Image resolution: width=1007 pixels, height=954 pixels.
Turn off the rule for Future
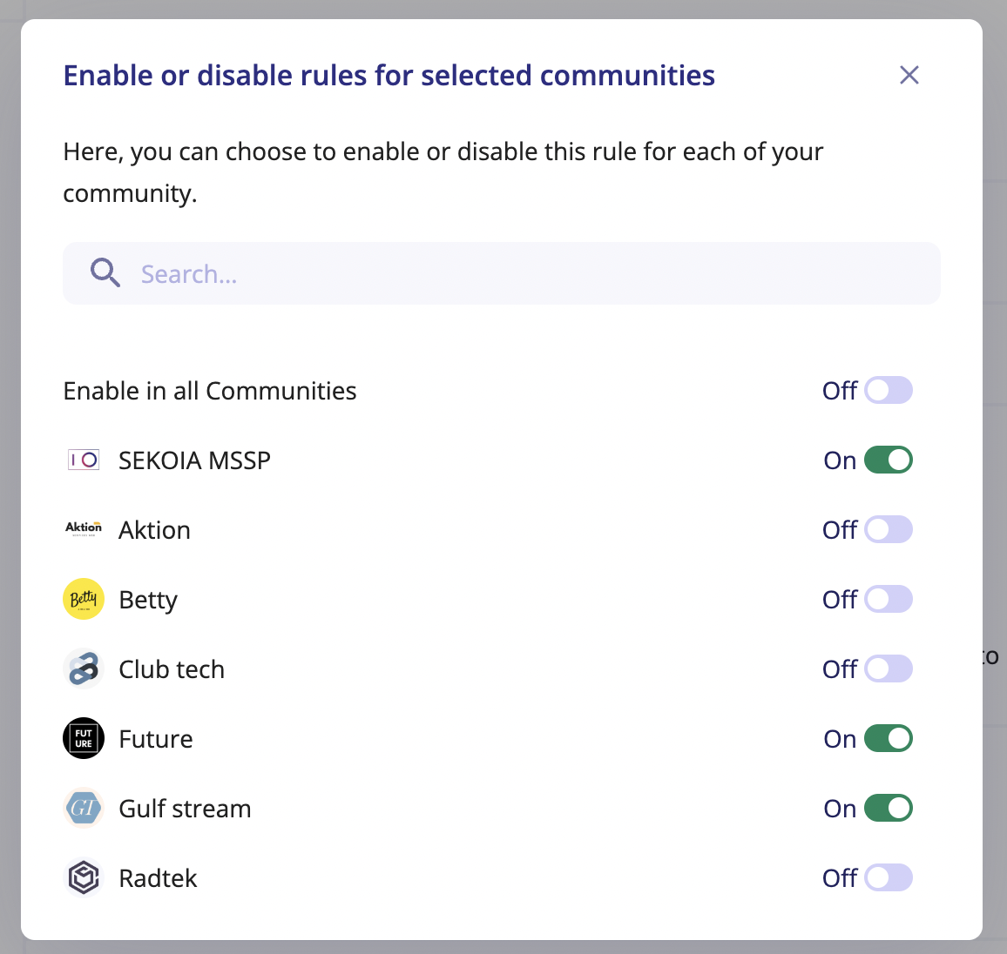click(x=889, y=738)
